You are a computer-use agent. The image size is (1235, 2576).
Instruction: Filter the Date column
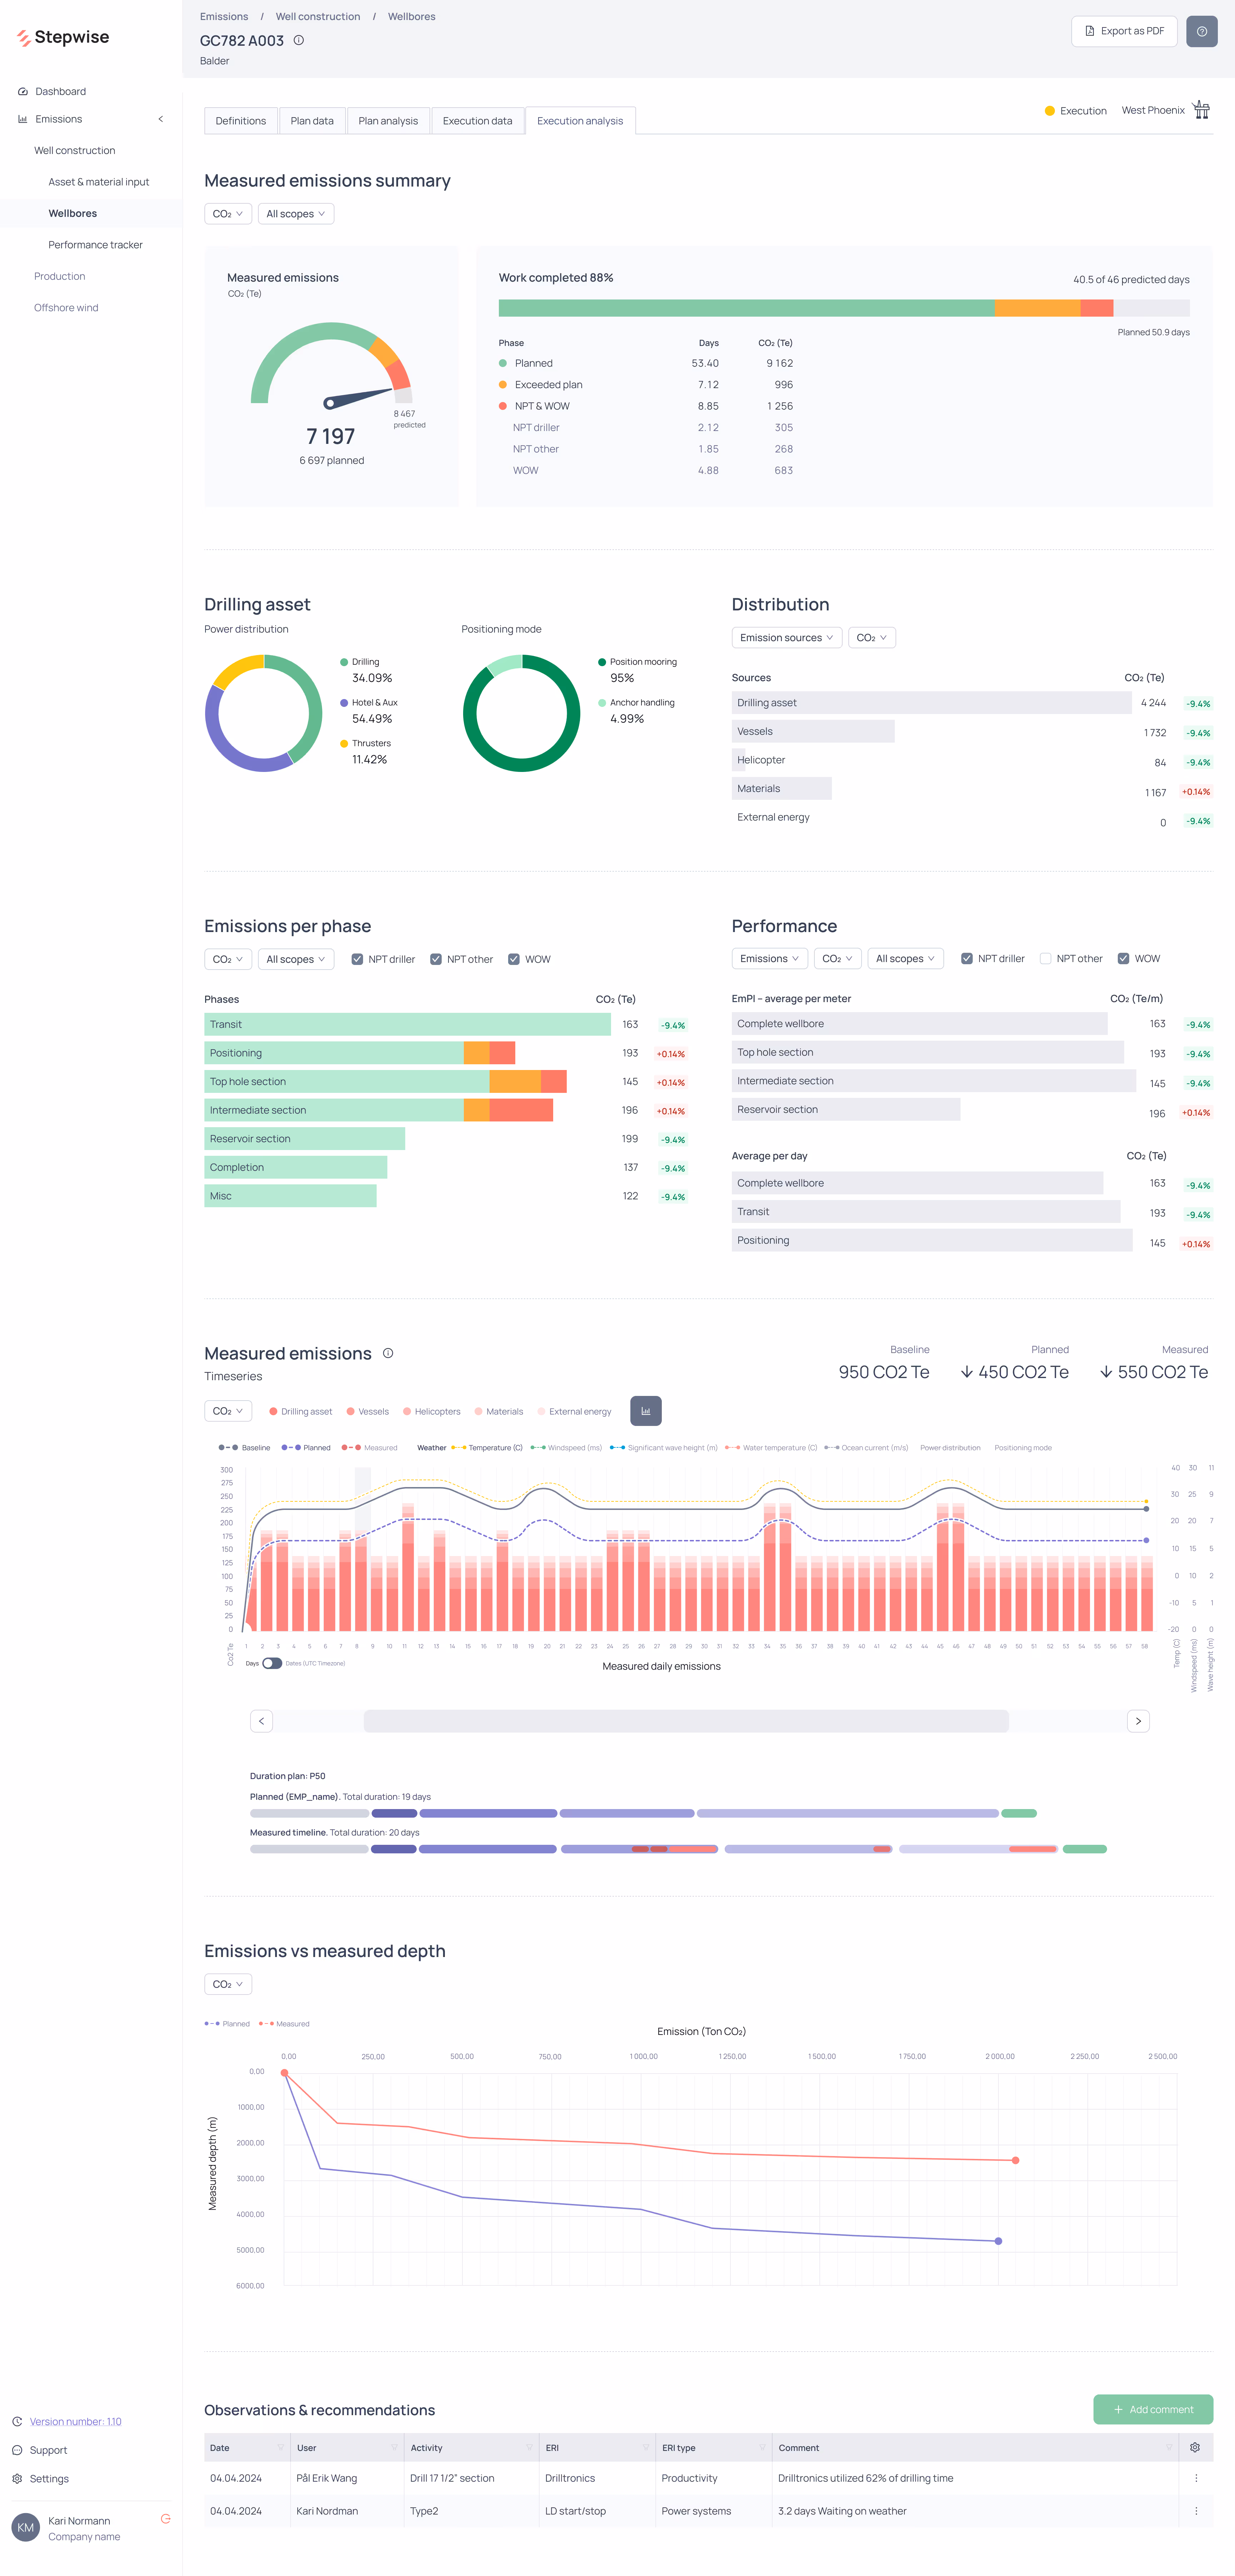280,2448
